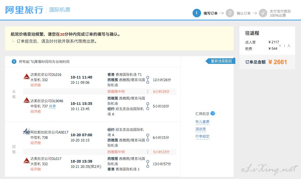301x179 pixels.
Task: Click departure time 10-20 15:38
Action: [x=81, y=161]
